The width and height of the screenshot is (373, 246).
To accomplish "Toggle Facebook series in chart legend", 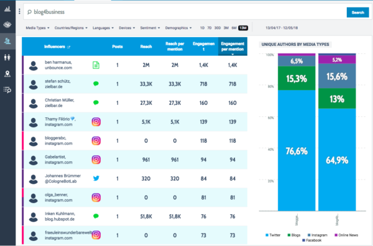I will click(312, 240).
